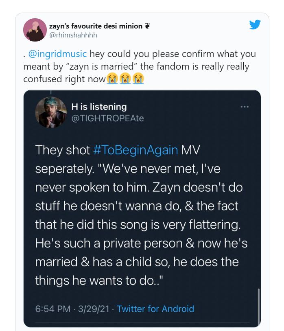Image resolution: width=284 pixels, height=331 pixels.
Task: Open rhimshahhhh's profile avatar
Action: (34, 30)
